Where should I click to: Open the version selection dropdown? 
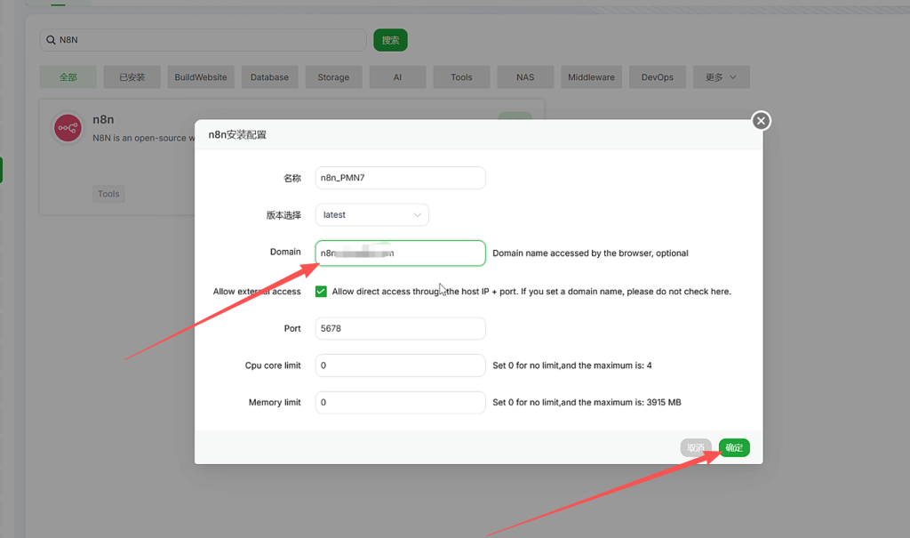[371, 215]
